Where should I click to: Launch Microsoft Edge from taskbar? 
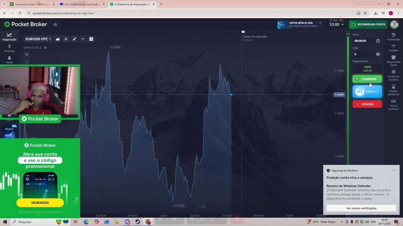[86, 222]
